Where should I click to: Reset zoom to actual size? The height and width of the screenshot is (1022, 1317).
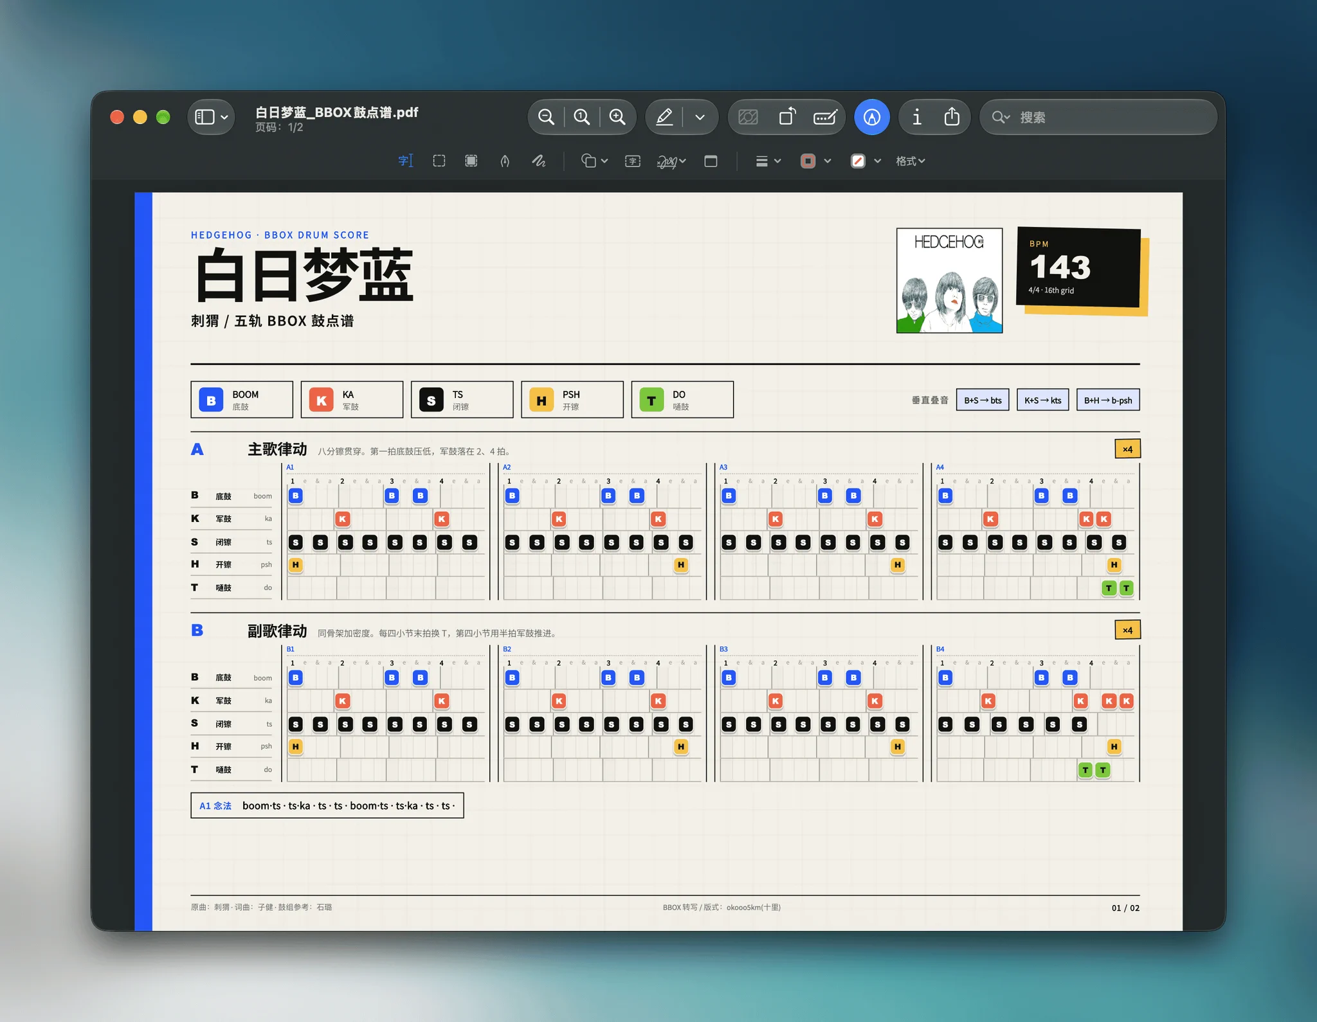click(582, 117)
